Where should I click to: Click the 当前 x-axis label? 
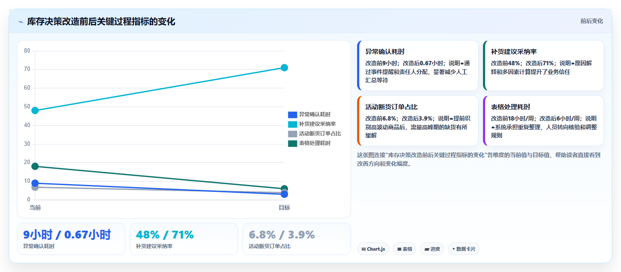click(35, 208)
